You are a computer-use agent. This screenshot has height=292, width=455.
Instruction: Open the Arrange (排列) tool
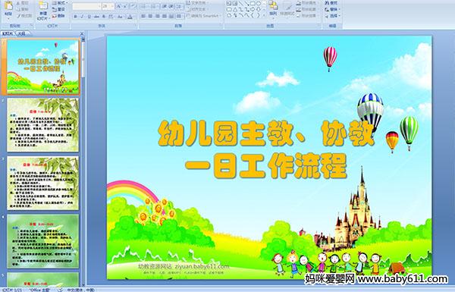pyautogui.click(x=273, y=8)
